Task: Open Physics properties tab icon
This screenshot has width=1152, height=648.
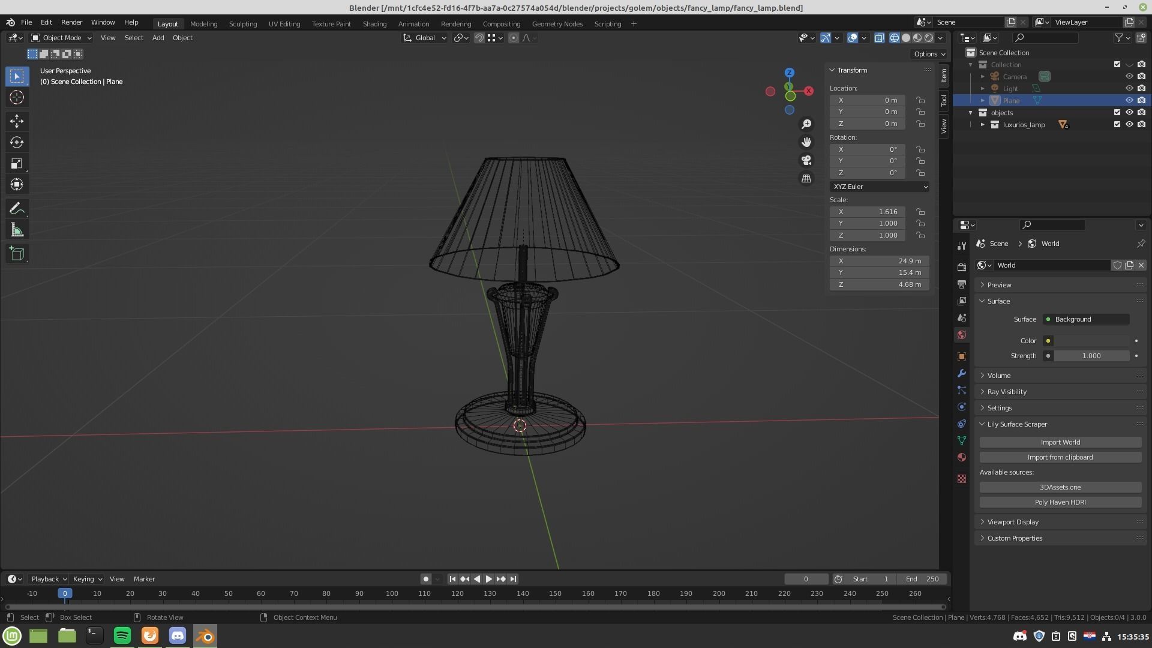Action: (x=962, y=407)
